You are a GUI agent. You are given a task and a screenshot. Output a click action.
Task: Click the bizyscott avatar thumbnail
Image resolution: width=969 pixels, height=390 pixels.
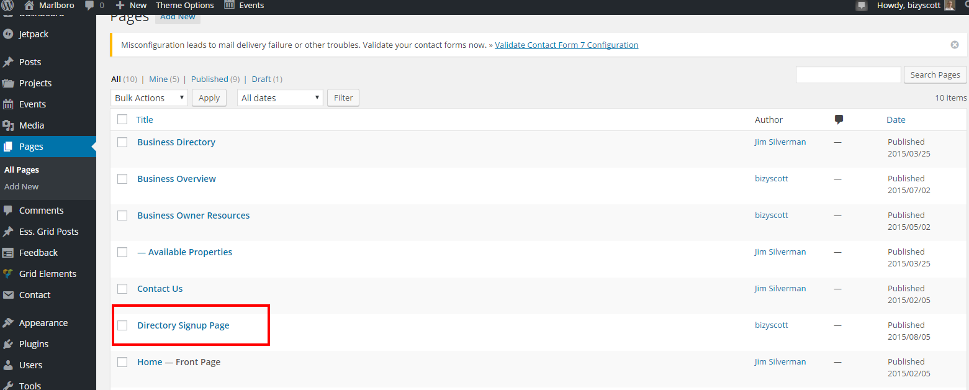coord(950,6)
